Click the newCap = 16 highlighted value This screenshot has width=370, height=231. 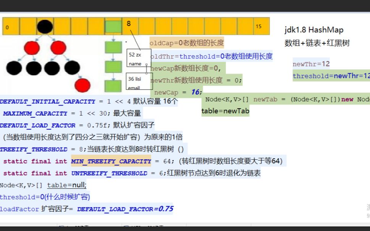[x=177, y=92]
